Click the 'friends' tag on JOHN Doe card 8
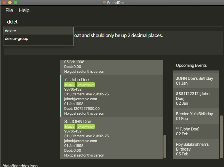The width and height of the screenshot is (224, 167). (69, 127)
